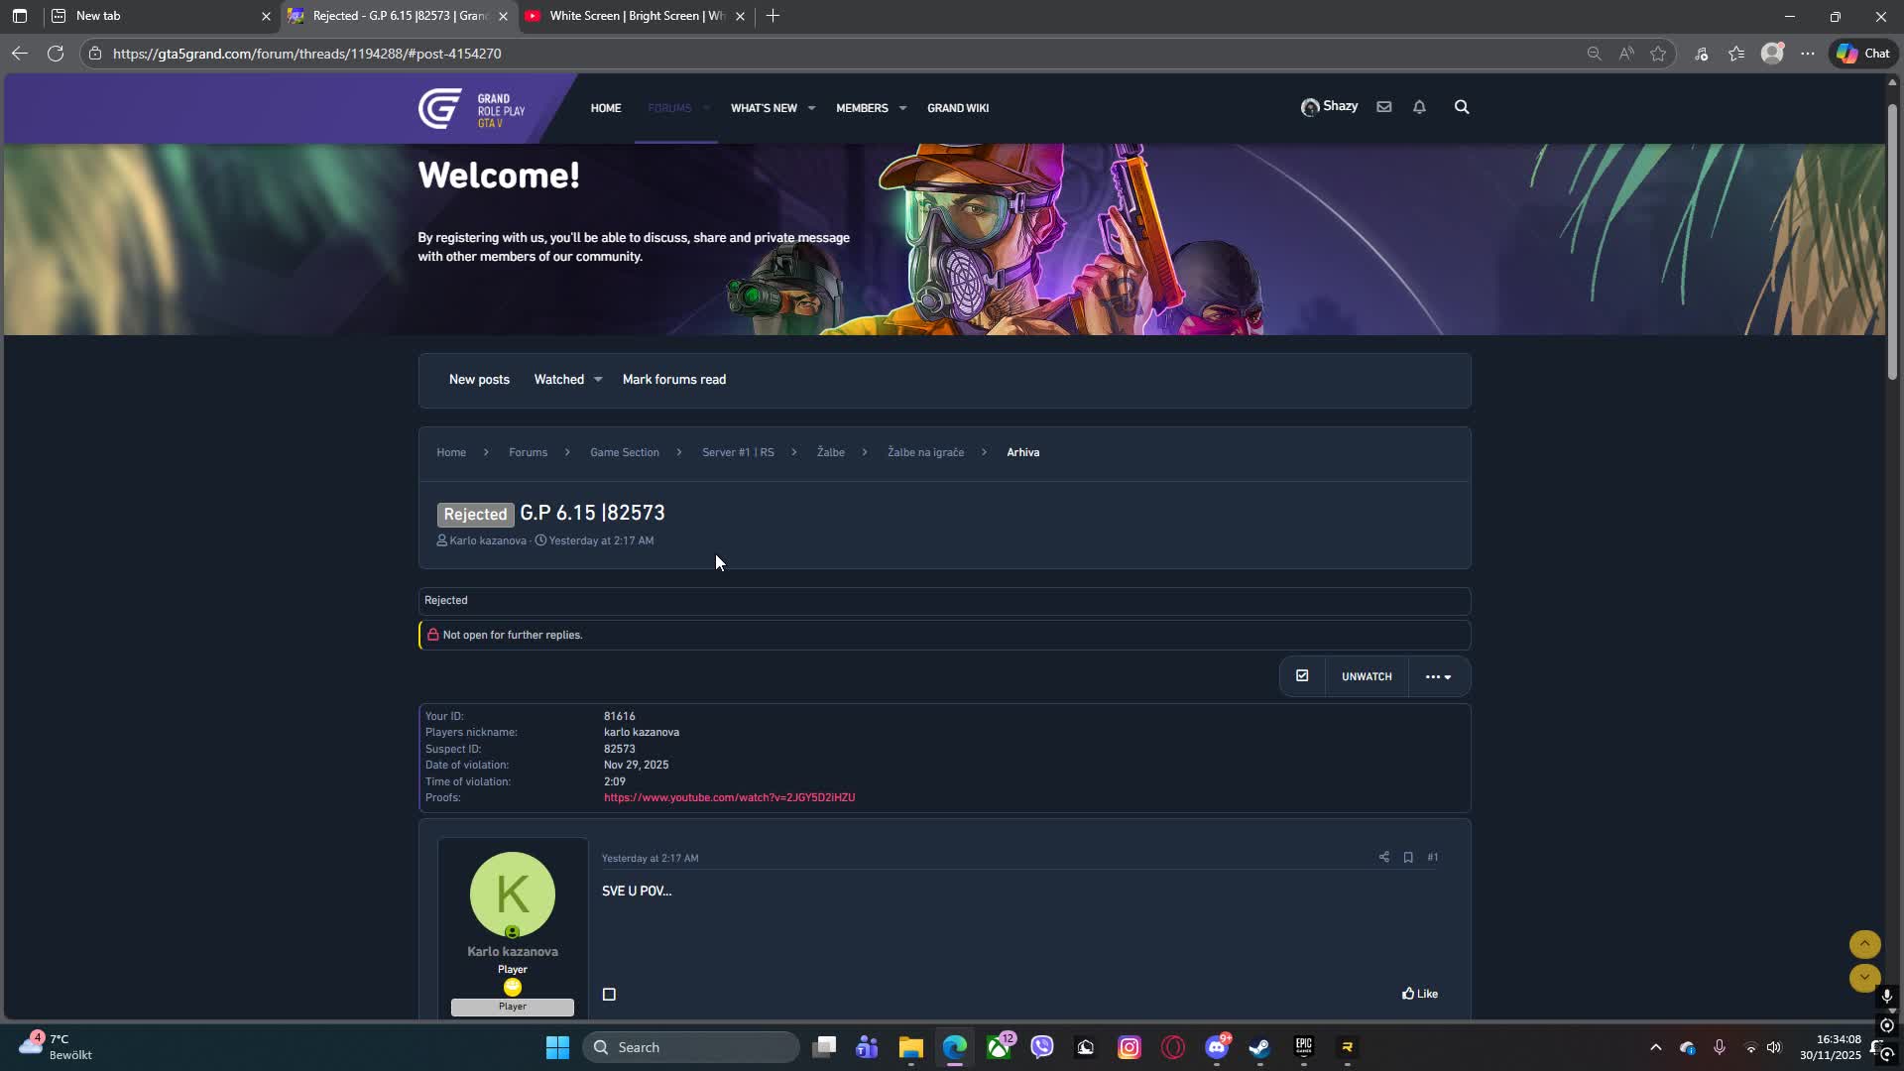Bookmark the post via the bookmark icon
The image size is (1904, 1071).
tap(1407, 857)
